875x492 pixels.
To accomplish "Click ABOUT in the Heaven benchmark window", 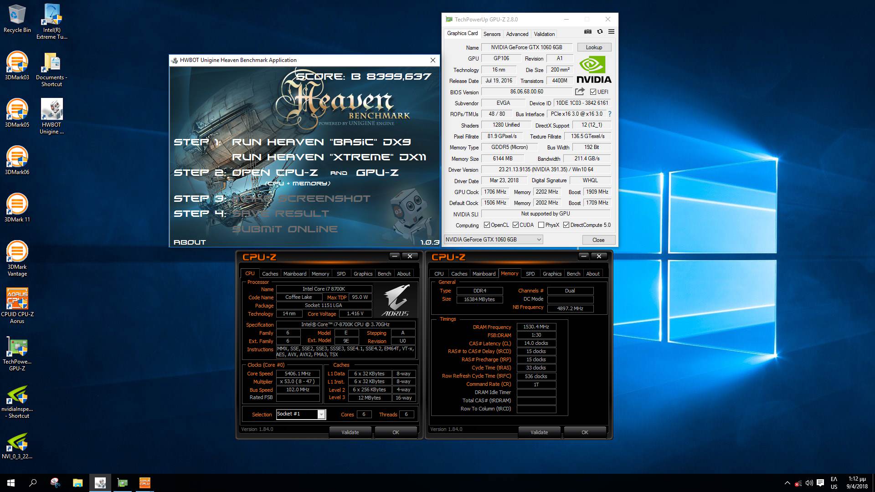I will 190,242.
